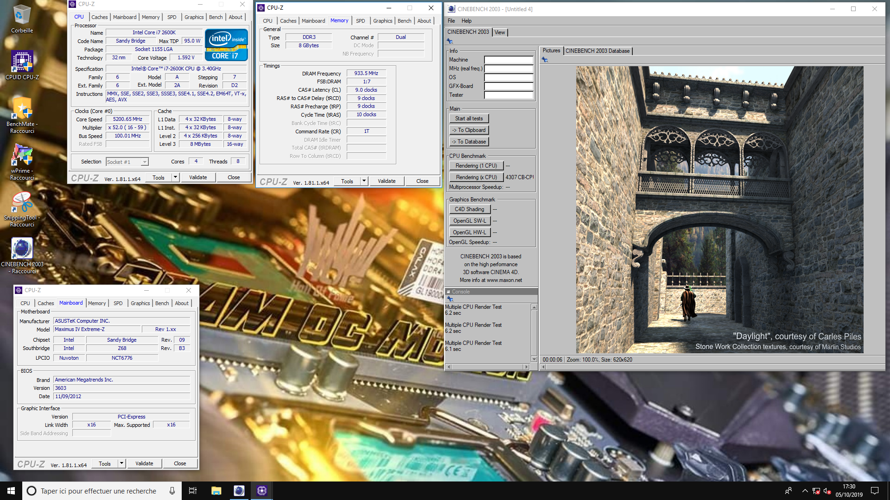Click Machine input field in Cinebench Info
The width and height of the screenshot is (890, 500).
click(x=509, y=60)
